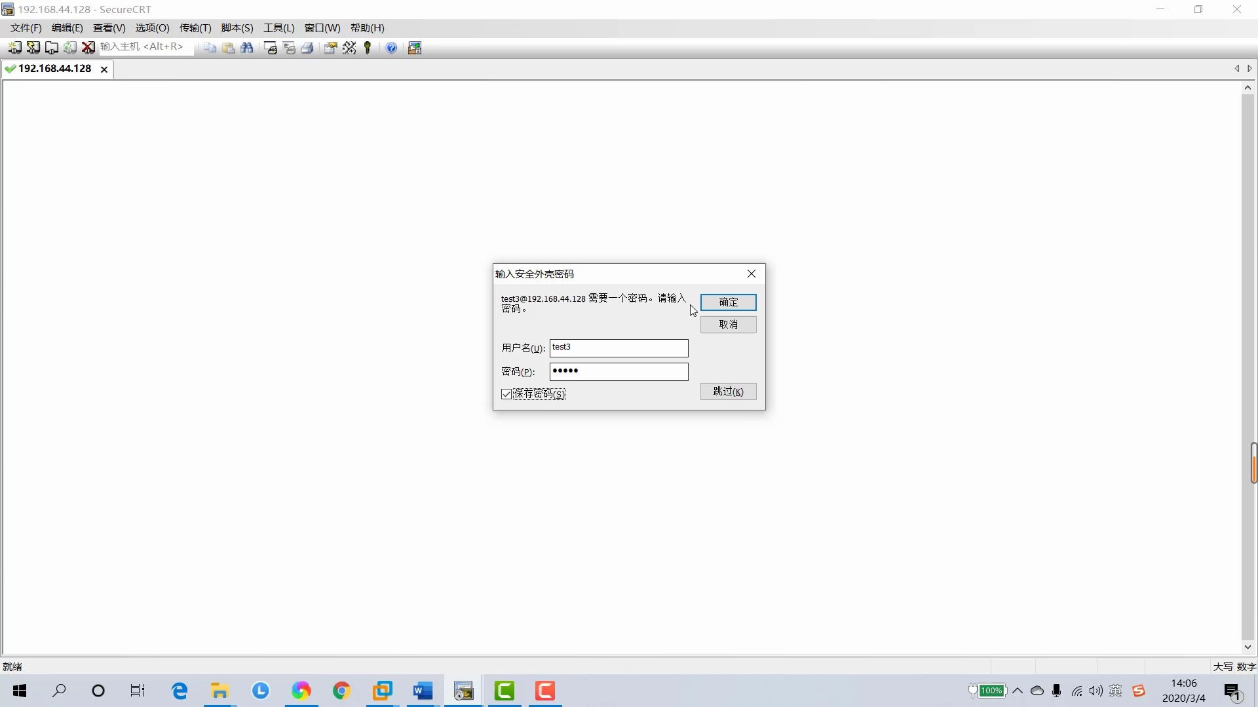Click the 输入主机 host input field

click(146, 47)
